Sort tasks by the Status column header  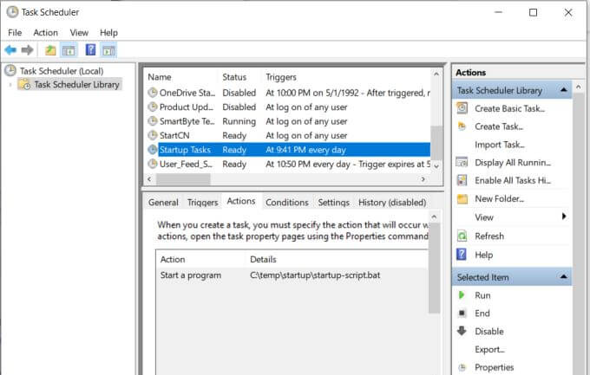click(x=234, y=77)
